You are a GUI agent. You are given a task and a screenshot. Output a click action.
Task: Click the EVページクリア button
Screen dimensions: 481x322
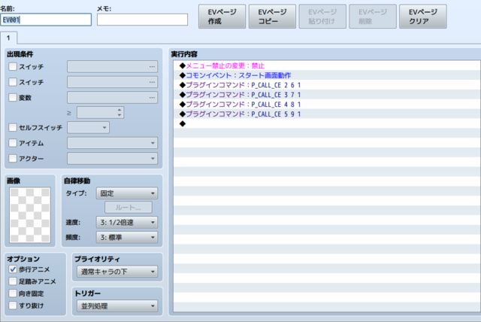click(422, 17)
